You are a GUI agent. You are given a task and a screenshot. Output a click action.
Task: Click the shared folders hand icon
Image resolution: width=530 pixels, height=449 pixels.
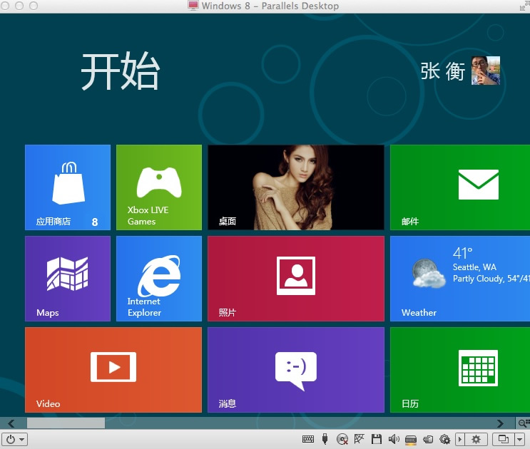tap(427, 439)
